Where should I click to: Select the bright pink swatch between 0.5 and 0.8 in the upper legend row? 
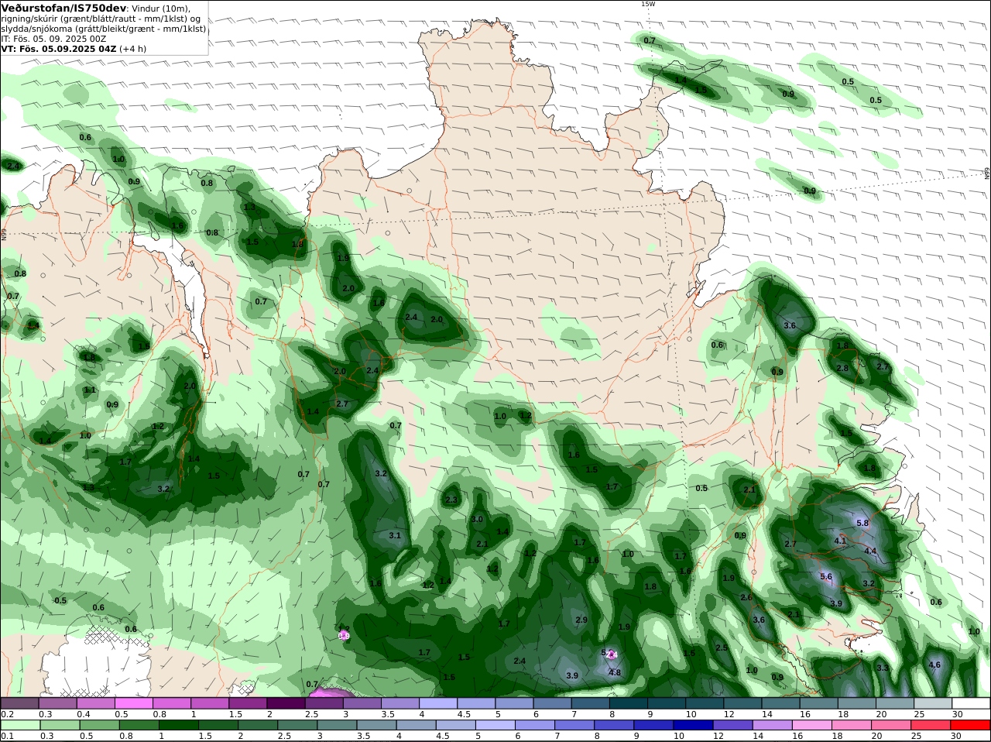point(134,703)
